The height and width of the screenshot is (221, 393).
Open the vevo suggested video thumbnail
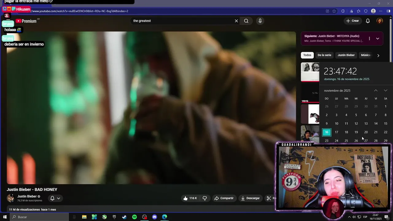(x=310, y=93)
